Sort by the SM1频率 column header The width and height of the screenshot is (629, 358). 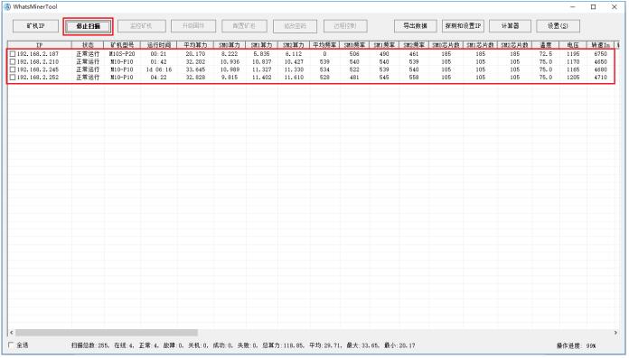384,45
